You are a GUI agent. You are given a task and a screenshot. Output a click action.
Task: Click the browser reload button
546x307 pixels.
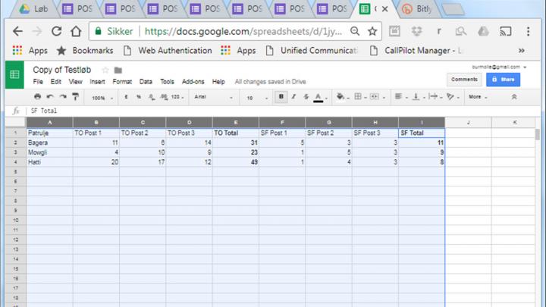56,32
